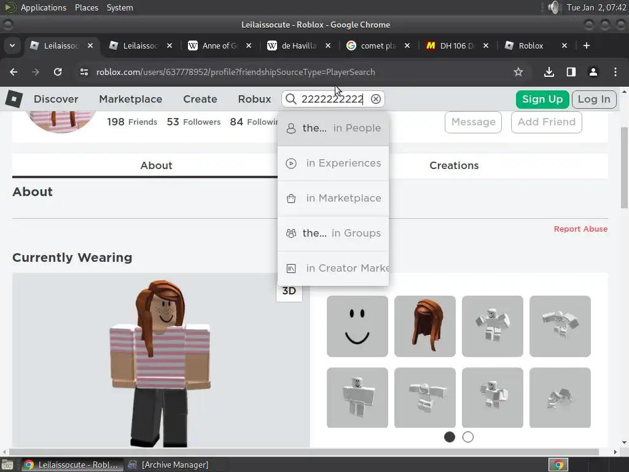This screenshot has height=472, width=629.
Task: Click the Log In button
Action: click(594, 99)
